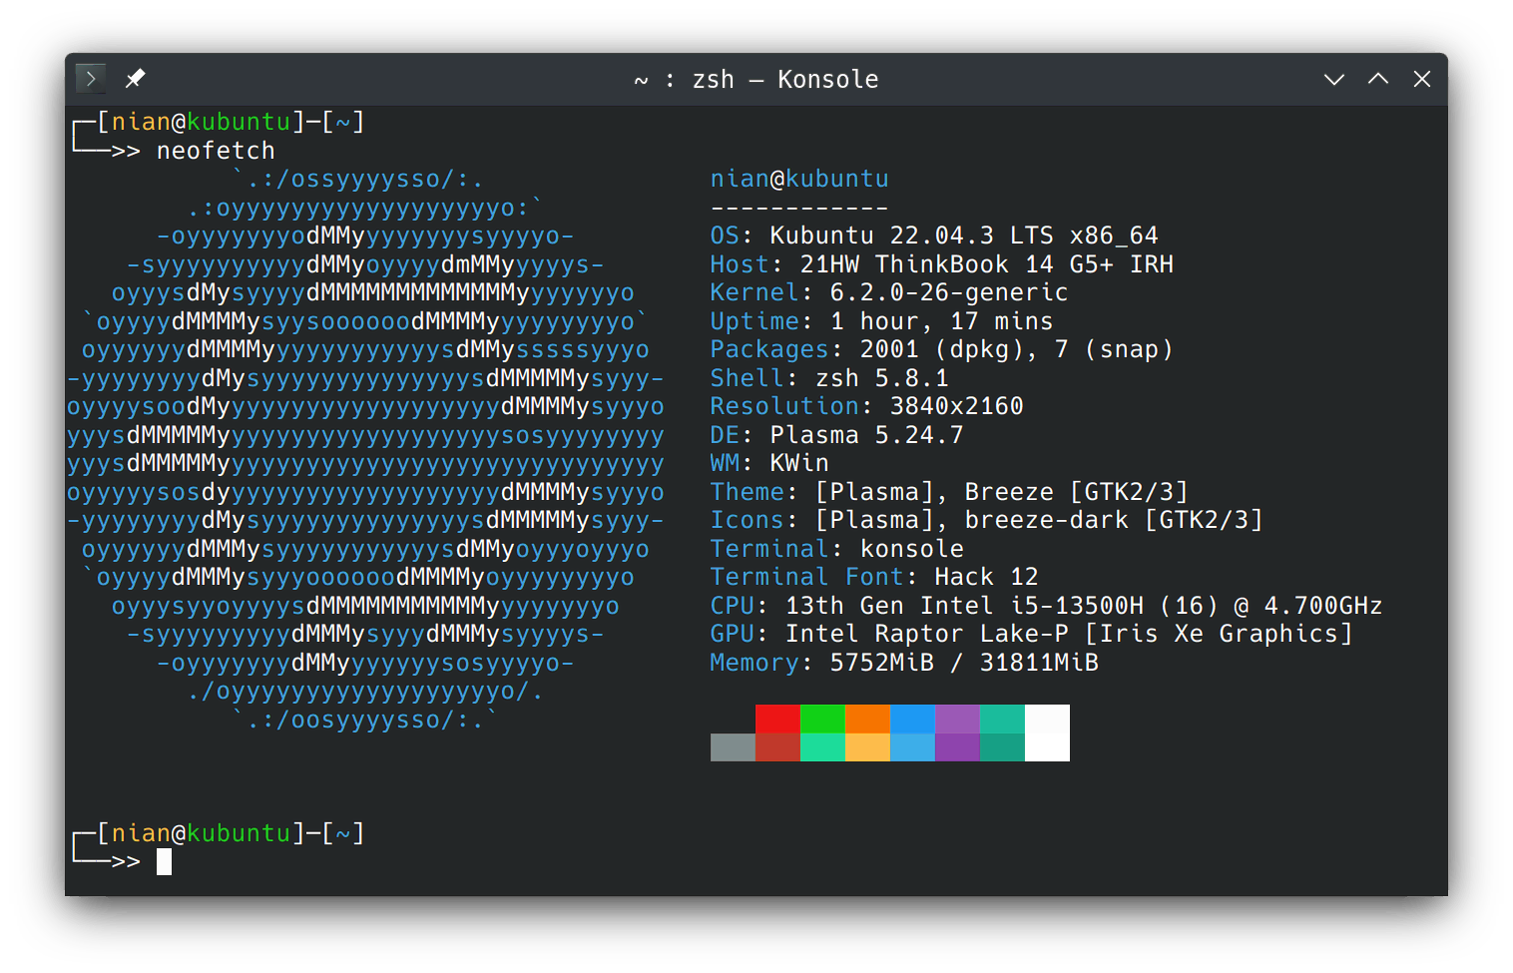Viewport: 1513px width, 973px height.
Task: Minimize the Konsole window
Action: coord(1333,79)
